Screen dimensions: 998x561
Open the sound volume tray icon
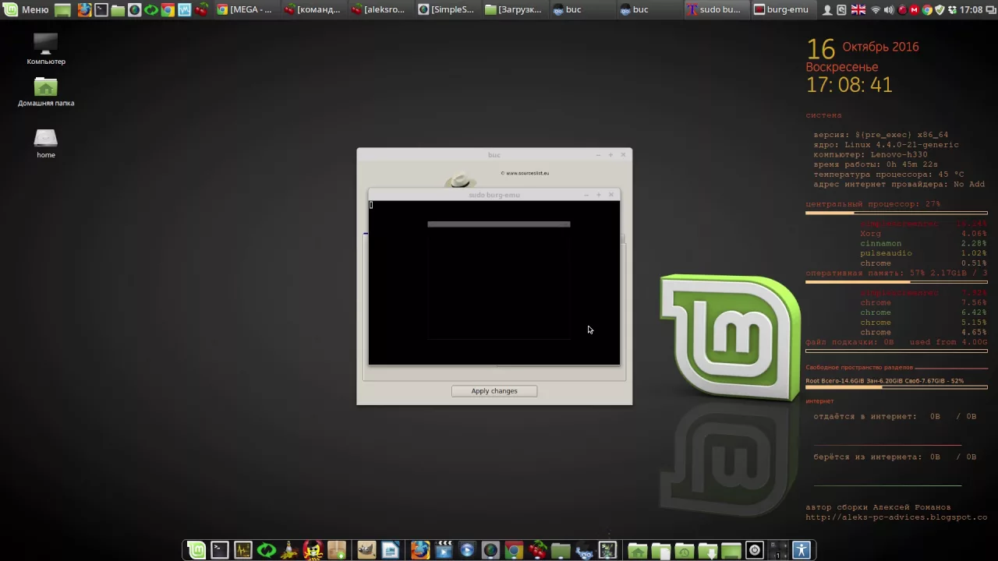click(x=889, y=10)
